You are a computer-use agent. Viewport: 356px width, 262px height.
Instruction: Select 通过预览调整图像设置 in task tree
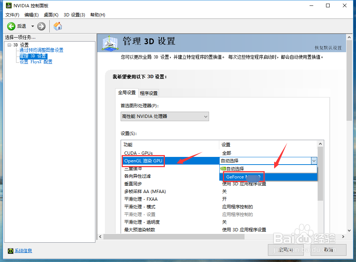click(x=41, y=50)
